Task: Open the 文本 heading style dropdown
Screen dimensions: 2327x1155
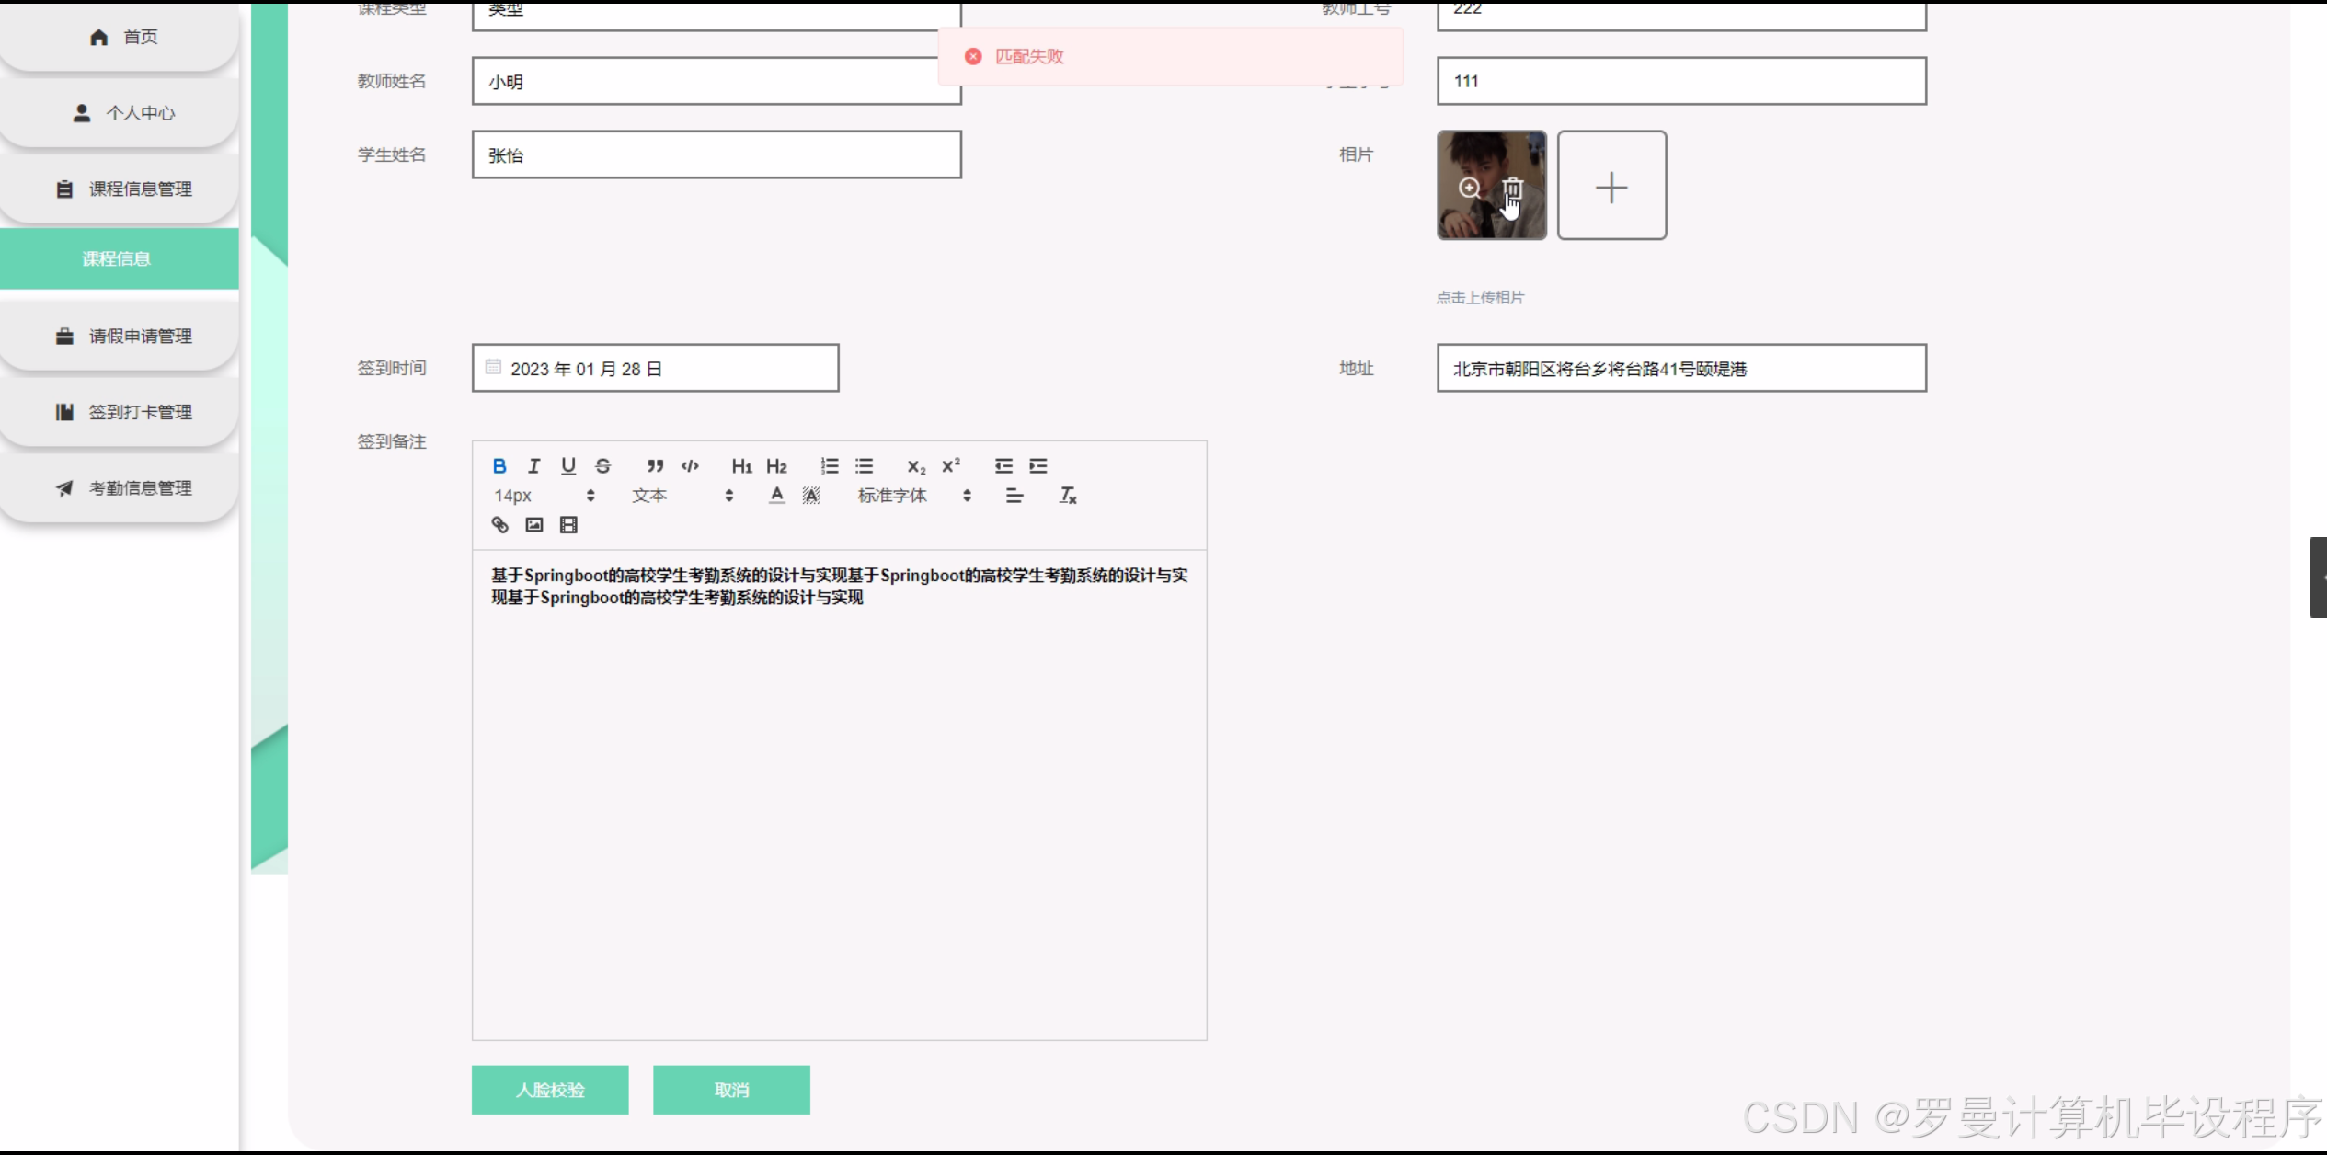Action: pyautogui.click(x=682, y=496)
